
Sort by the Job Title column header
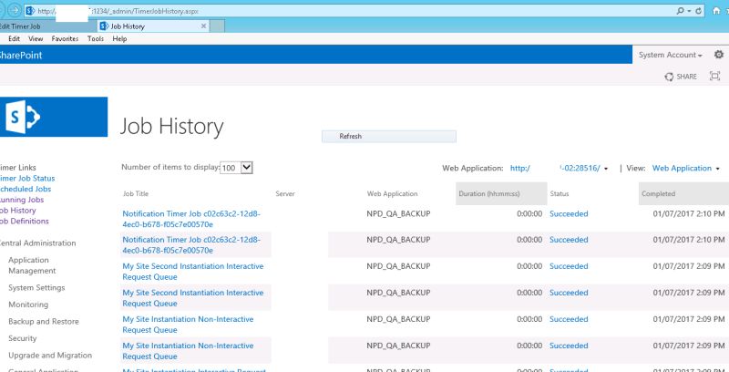click(135, 193)
